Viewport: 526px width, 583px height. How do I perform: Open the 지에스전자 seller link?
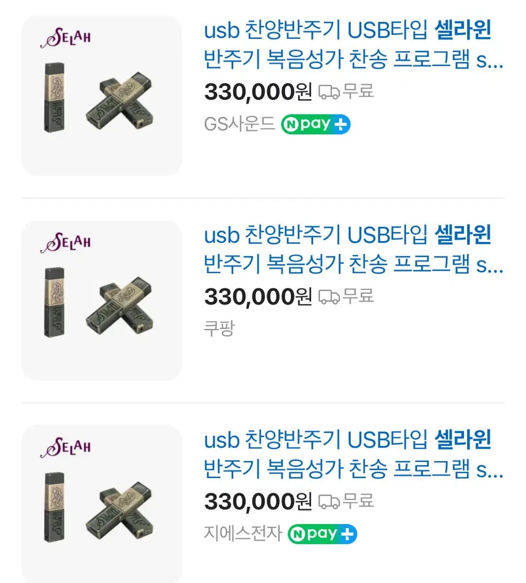click(243, 534)
